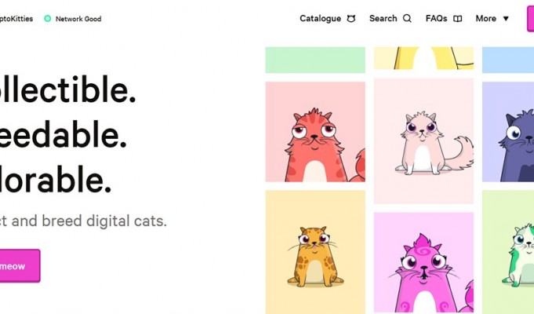Viewport: 534px width, 314px height.
Task: Click the magnifying glass search icon
Action: point(407,18)
